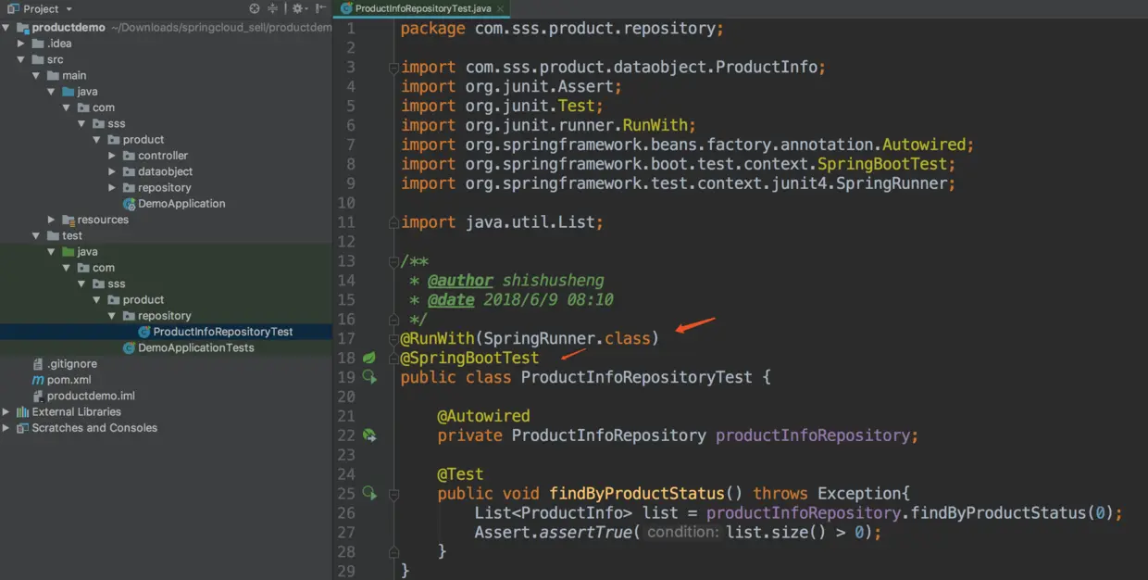The height and width of the screenshot is (580, 1148).
Task: Click the package declaration on line 1
Action: (x=562, y=29)
